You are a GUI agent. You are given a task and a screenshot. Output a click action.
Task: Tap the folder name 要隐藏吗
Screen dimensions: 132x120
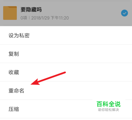pyautogui.click(x=31, y=10)
